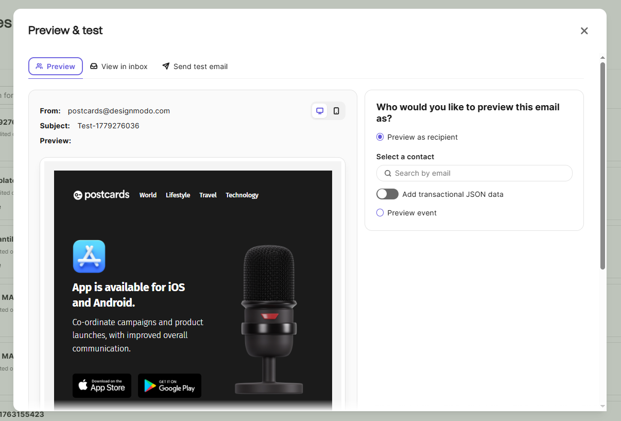
Task: Switch to mobile preview icon
Action: [x=336, y=111]
